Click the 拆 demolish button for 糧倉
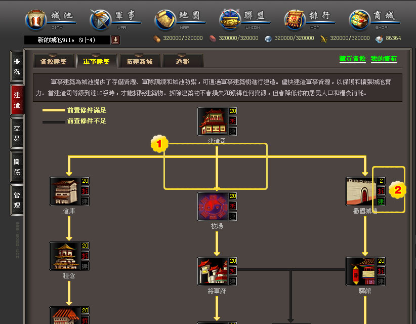The image size is (416, 324). pos(85,256)
